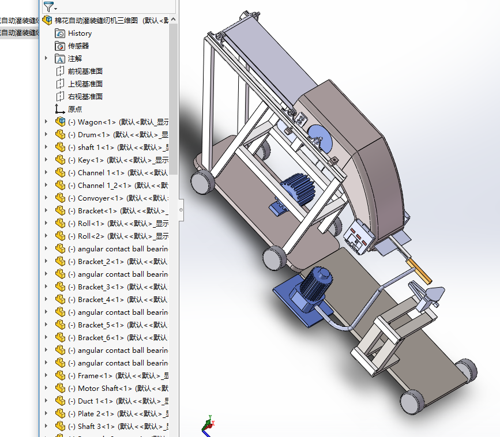Expand the Wagon<1> tree node
Screen dimensions: 500x437
[46, 121]
